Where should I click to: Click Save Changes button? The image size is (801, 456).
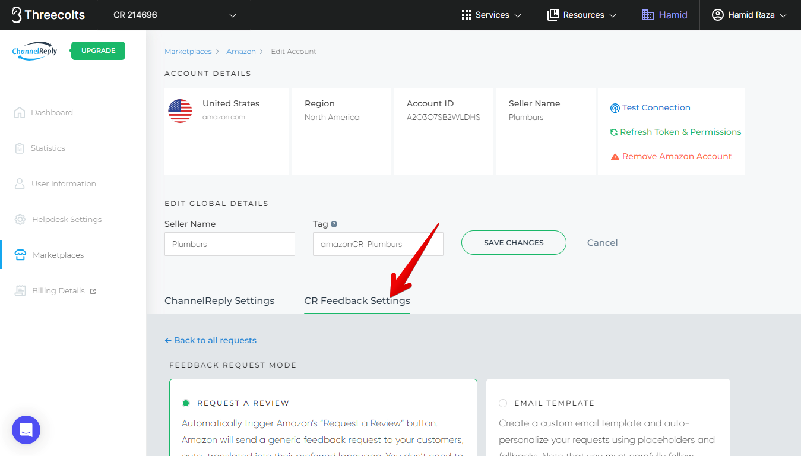point(514,242)
